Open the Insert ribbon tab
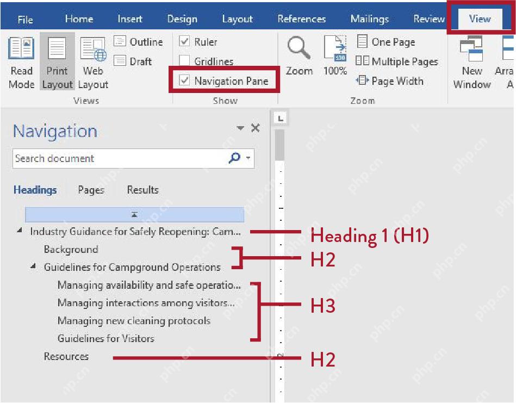 (x=130, y=19)
